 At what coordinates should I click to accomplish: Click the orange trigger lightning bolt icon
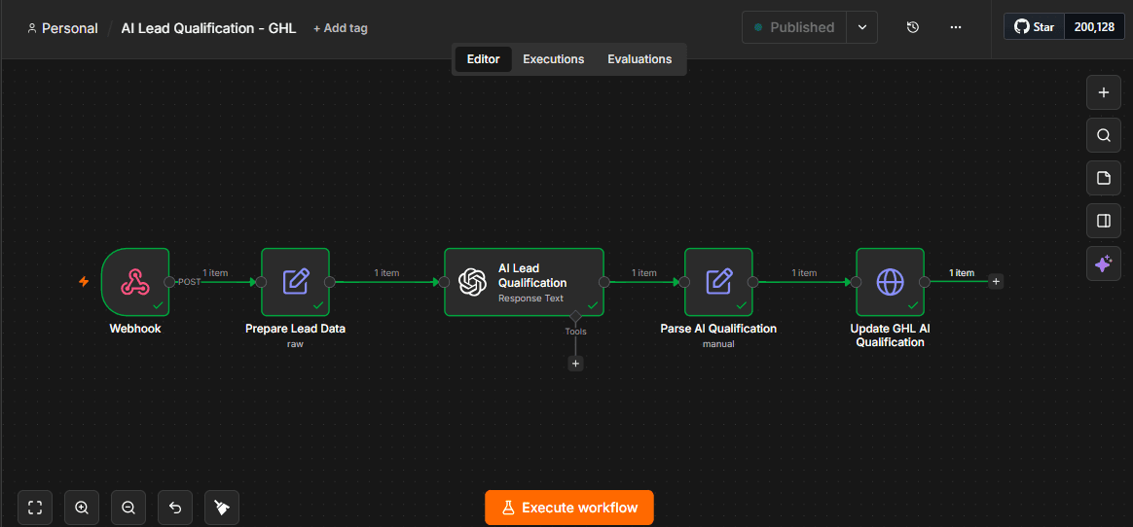84,282
